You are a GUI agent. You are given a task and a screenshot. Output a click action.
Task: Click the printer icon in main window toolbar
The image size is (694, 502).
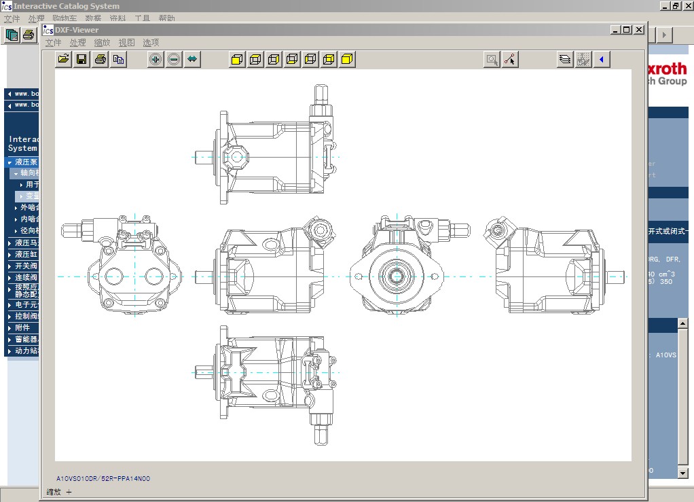(x=29, y=35)
